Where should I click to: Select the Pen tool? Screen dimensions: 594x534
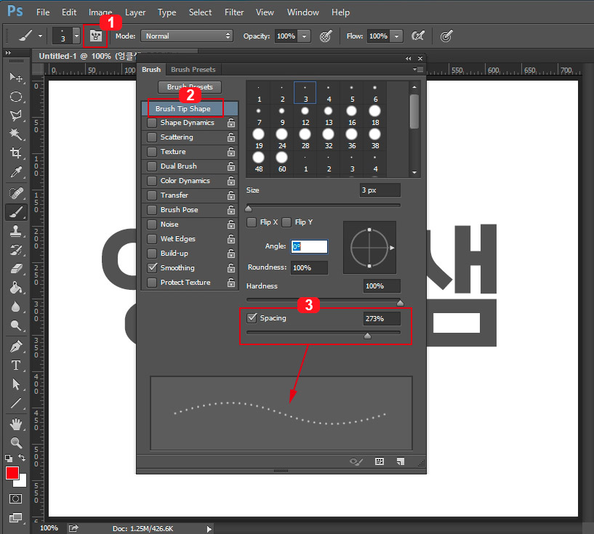coord(15,347)
